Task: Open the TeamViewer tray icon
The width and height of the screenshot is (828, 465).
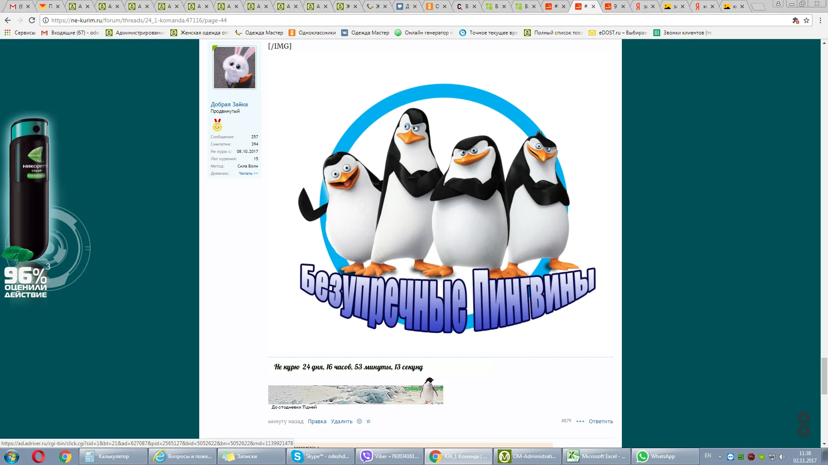Action: point(730,457)
